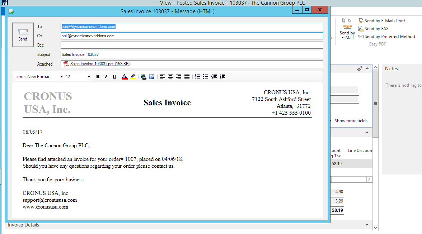The width and height of the screenshot is (422, 234).
Task: Select the 3.29 tax amount field
Action: click(337, 201)
